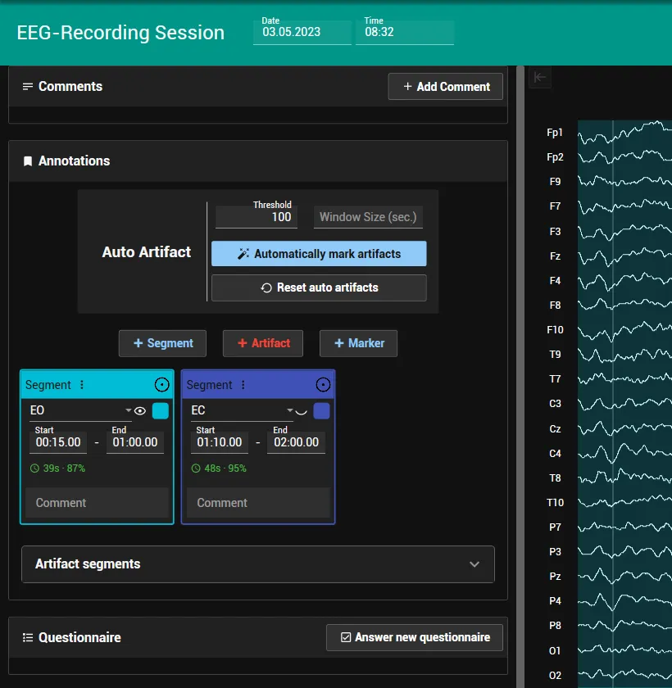Click the checkbox icon on questionnaire button
This screenshot has width=672, height=688.
click(346, 637)
